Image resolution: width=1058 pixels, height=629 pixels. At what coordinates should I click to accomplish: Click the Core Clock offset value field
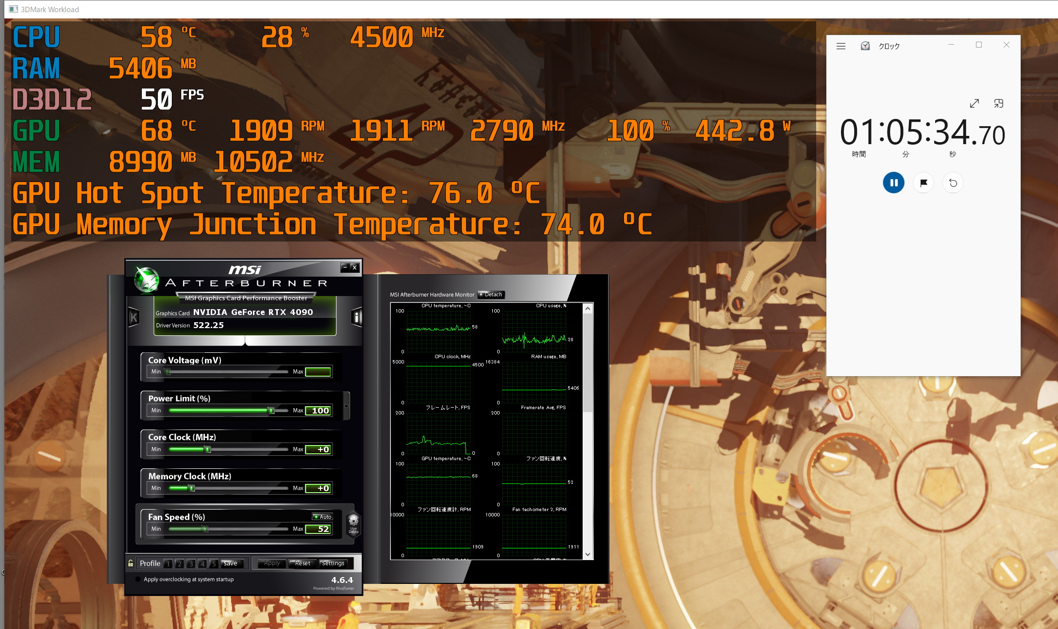coord(318,449)
